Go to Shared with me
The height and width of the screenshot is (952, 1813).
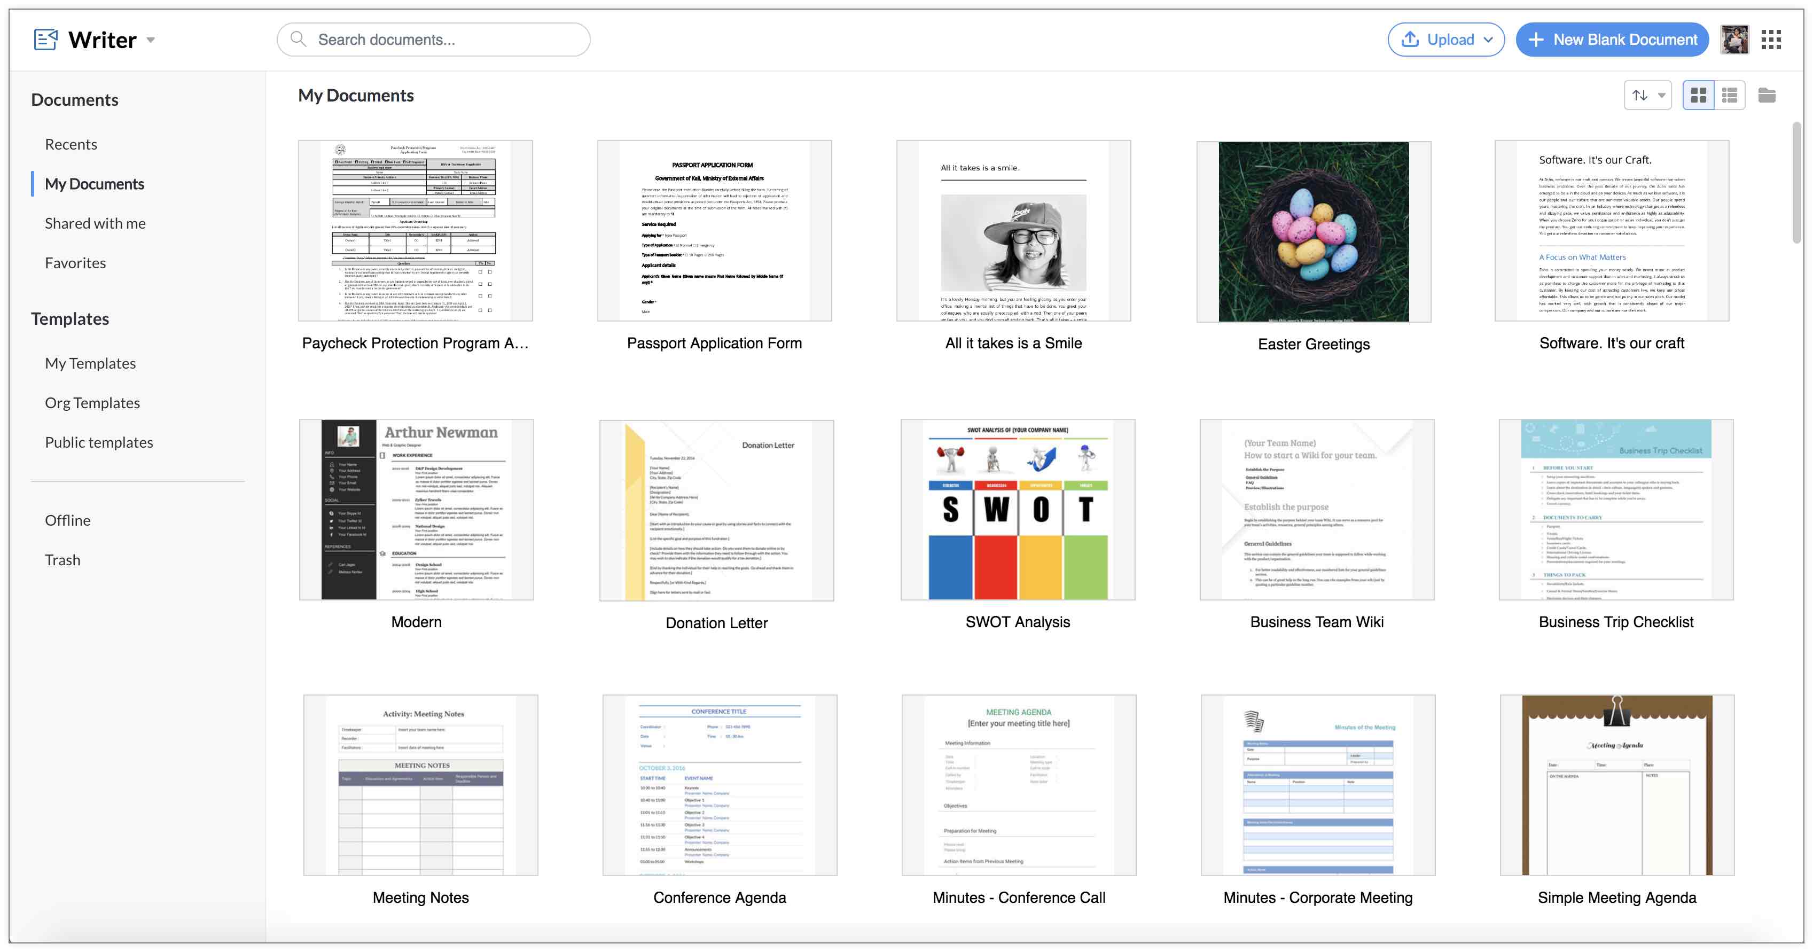click(x=95, y=223)
